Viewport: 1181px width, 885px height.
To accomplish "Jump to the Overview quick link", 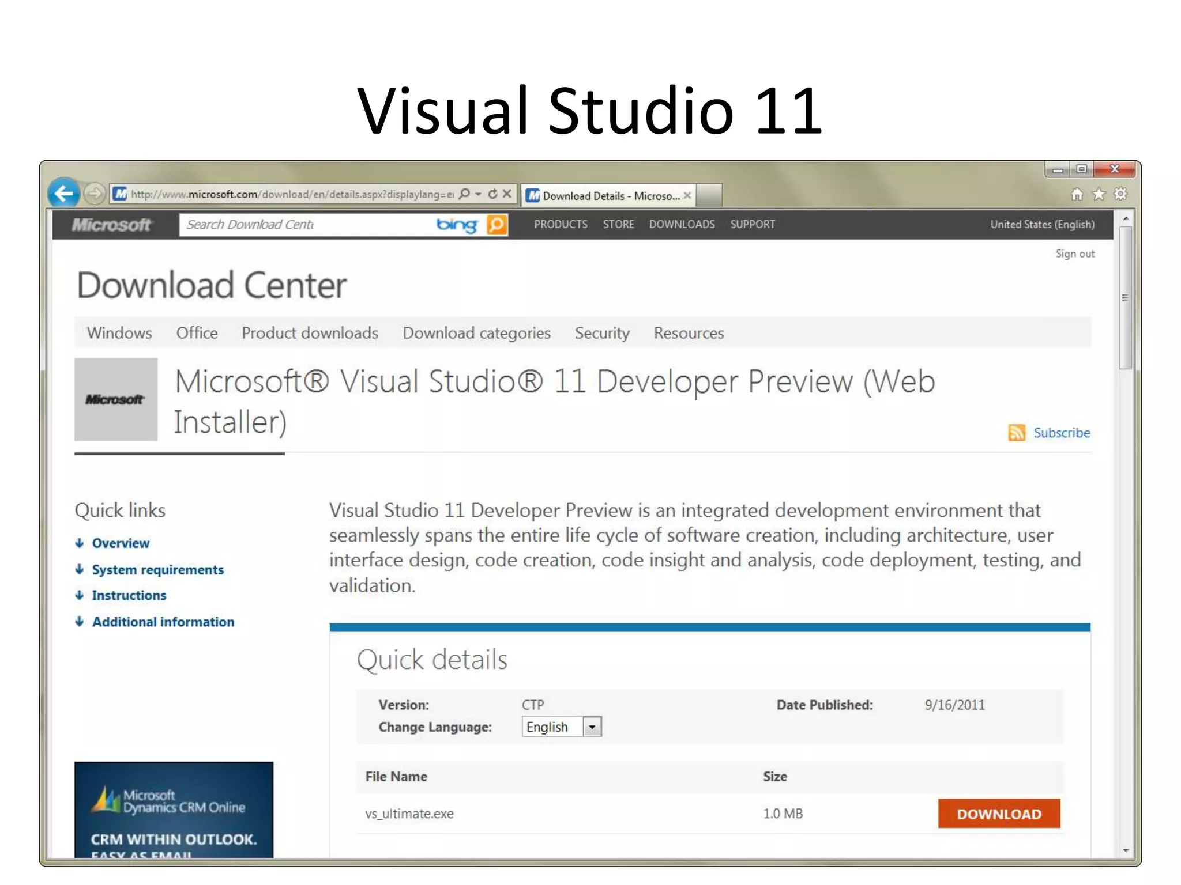I will pyautogui.click(x=121, y=543).
